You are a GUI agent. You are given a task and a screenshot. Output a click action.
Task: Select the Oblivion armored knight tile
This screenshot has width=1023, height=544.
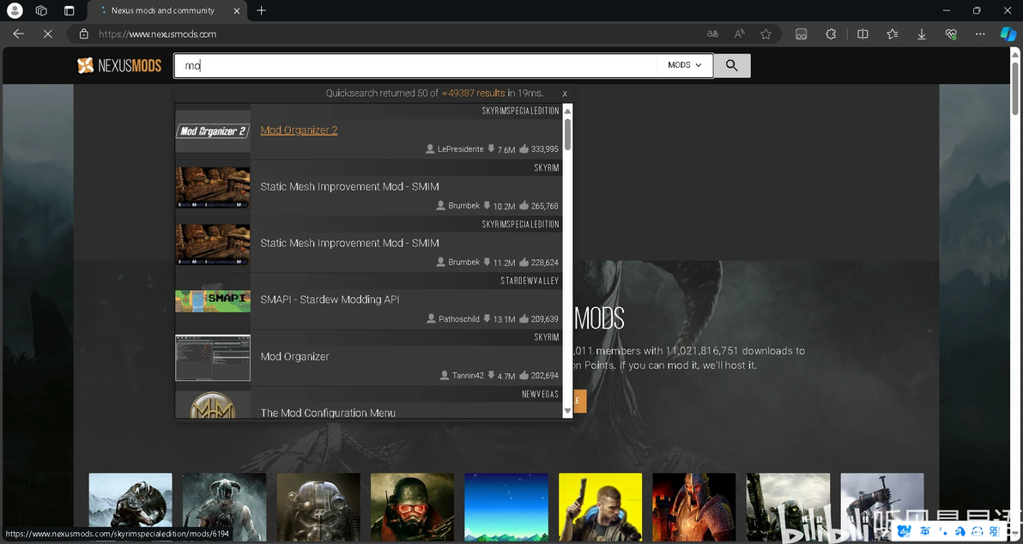(x=694, y=507)
